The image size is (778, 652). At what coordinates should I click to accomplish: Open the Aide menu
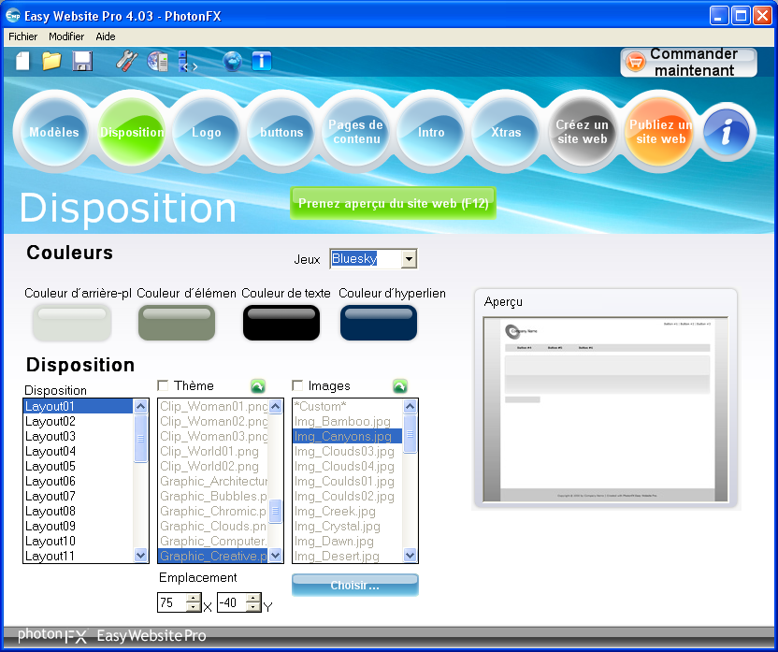click(x=106, y=36)
